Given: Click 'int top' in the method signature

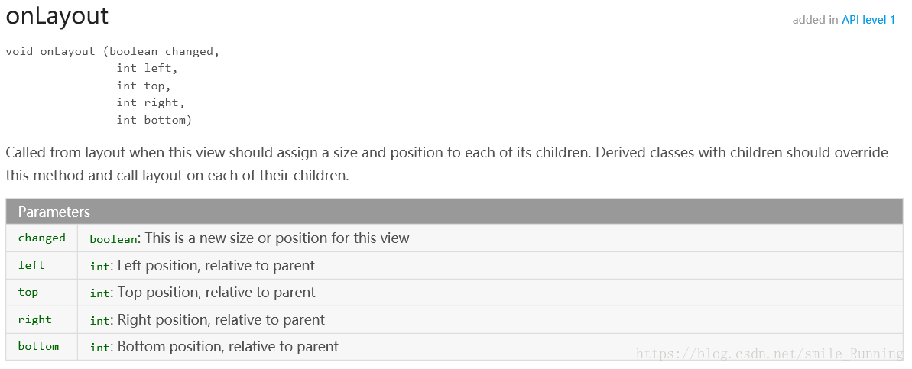Looking at the screenshot, I should [143, 86].
